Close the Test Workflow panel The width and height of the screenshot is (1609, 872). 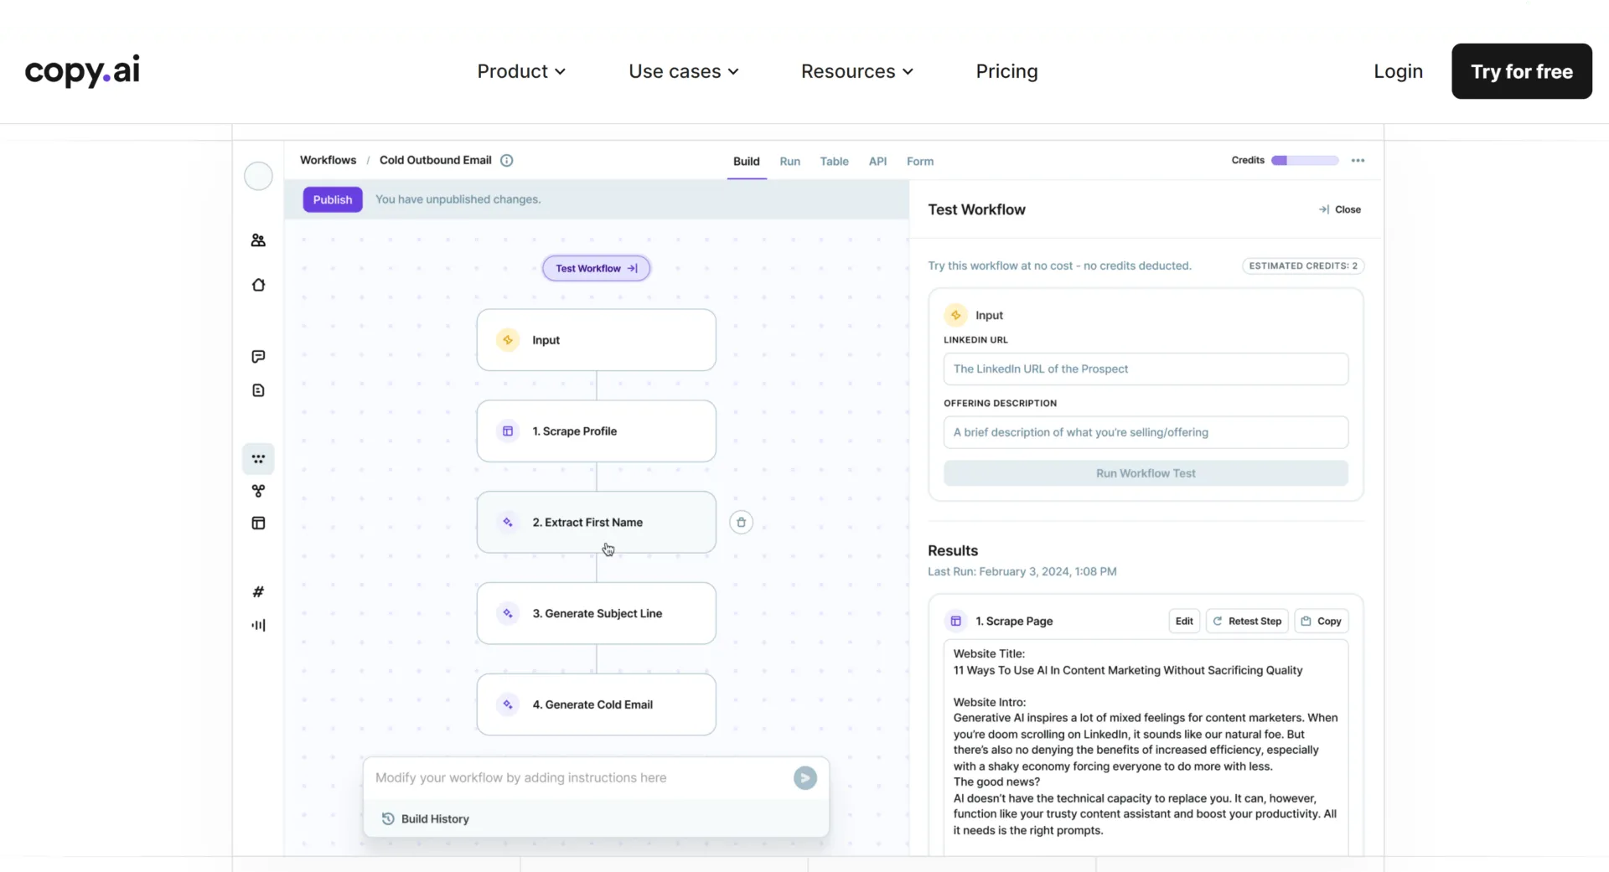[x=1339, y=209]
